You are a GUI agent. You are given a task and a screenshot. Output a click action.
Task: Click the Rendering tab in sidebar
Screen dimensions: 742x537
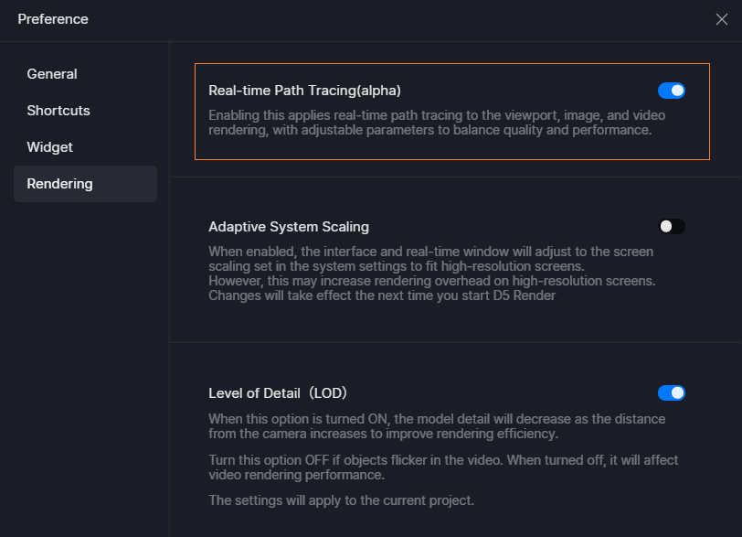click(x=59, y=183)
